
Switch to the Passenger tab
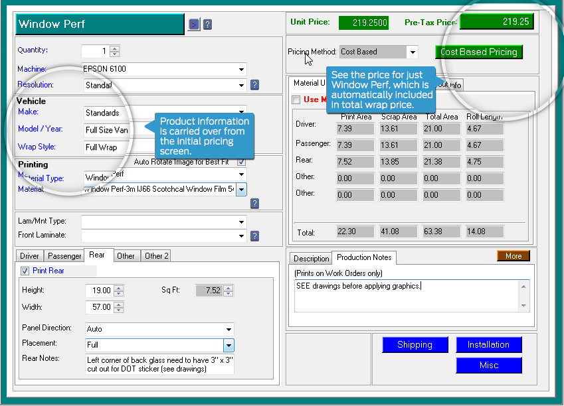click(x=64, y=255)
